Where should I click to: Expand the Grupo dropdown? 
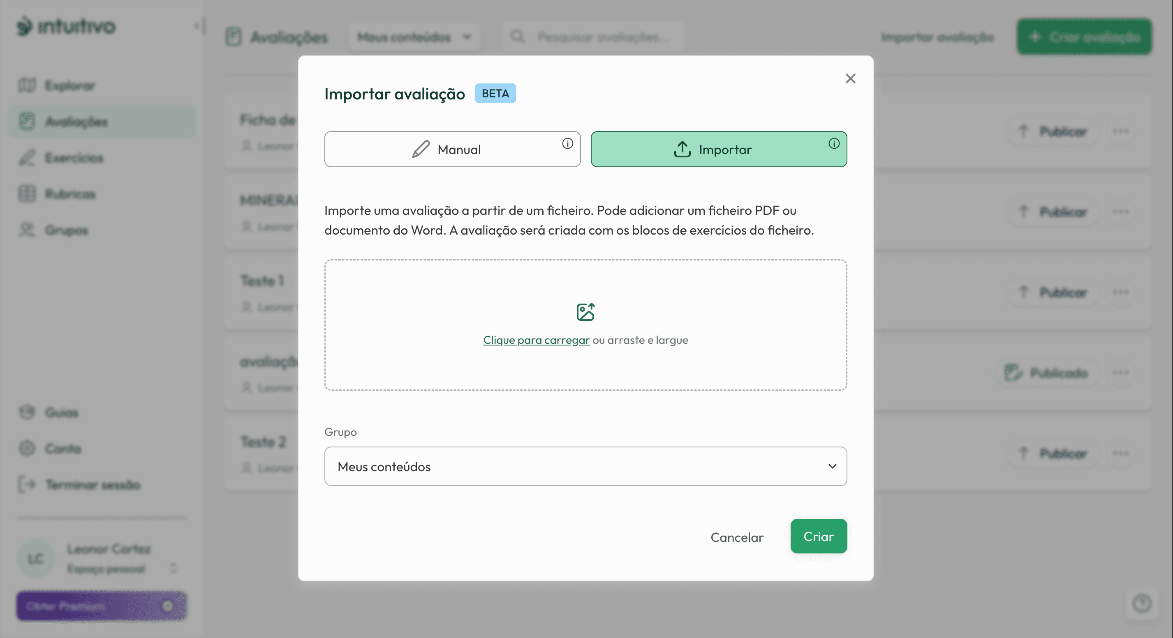click(x=585, y=466)
